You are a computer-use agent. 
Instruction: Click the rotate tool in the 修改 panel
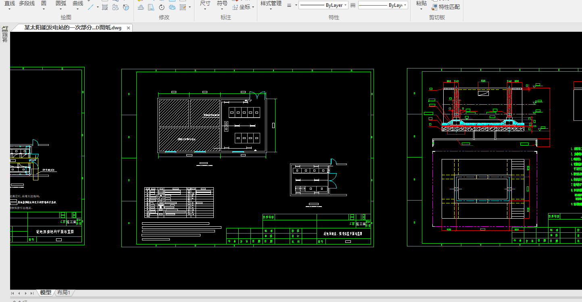pyautogui.click(x=161, y=7)
